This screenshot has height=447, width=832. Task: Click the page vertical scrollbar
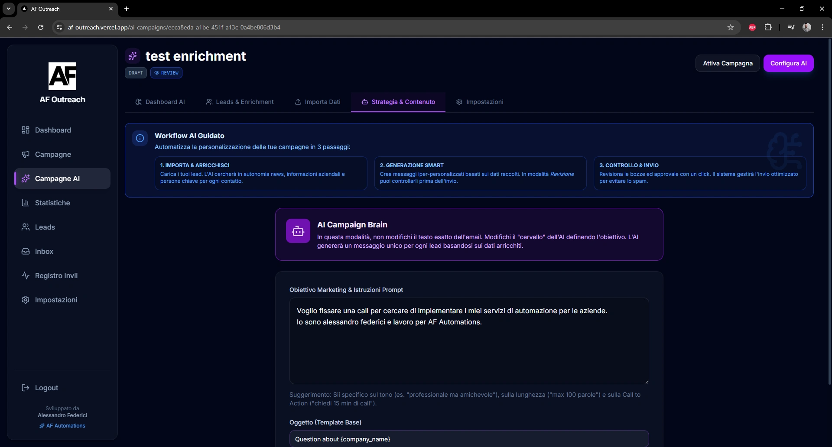[x=829, y=211]
